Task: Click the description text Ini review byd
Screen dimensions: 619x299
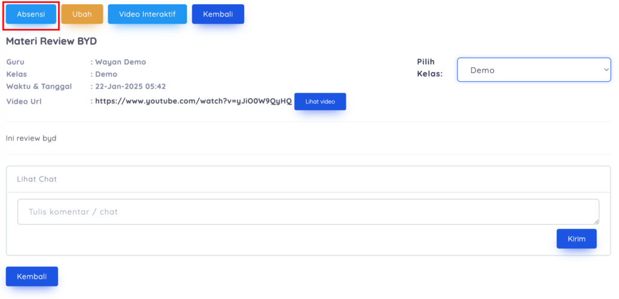Action: [31, 138]
